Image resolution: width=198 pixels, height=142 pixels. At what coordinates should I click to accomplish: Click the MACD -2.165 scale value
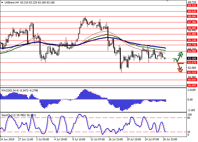tap(191, 110)
